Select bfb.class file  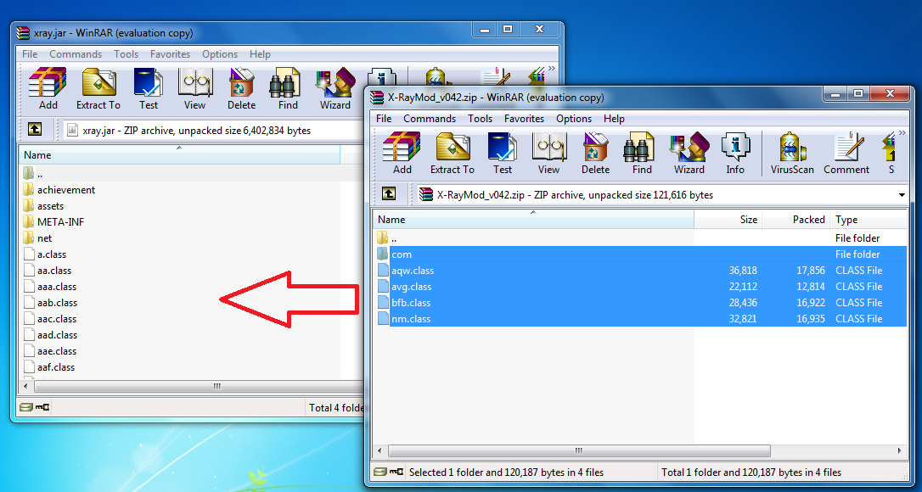pos(640,303)
